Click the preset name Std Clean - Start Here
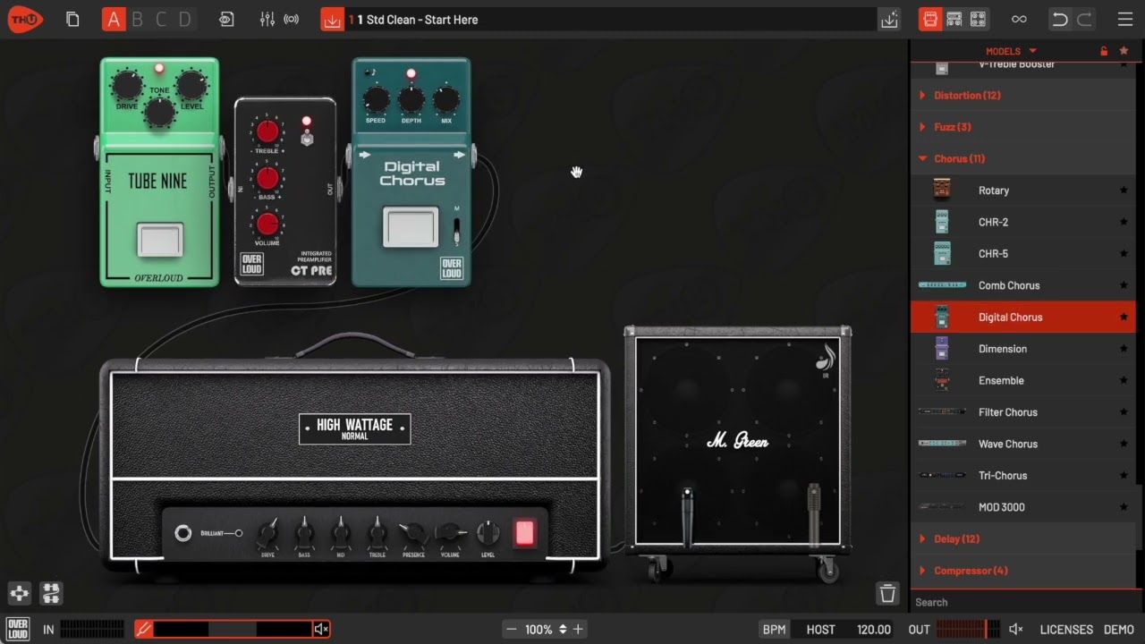Screen dimensions: 1145x644 click(422, 20)
